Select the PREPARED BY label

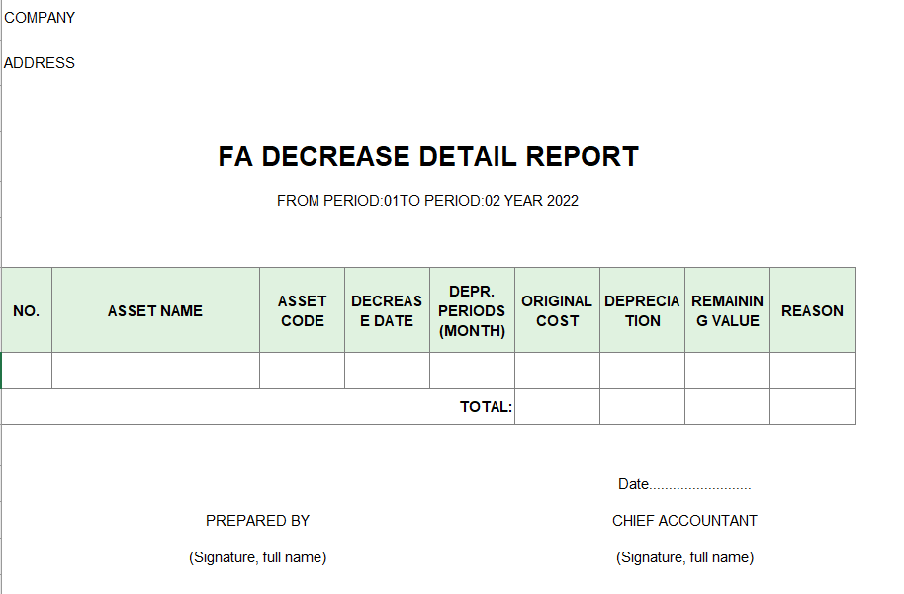pyautogui.click(x=257, y=521)
